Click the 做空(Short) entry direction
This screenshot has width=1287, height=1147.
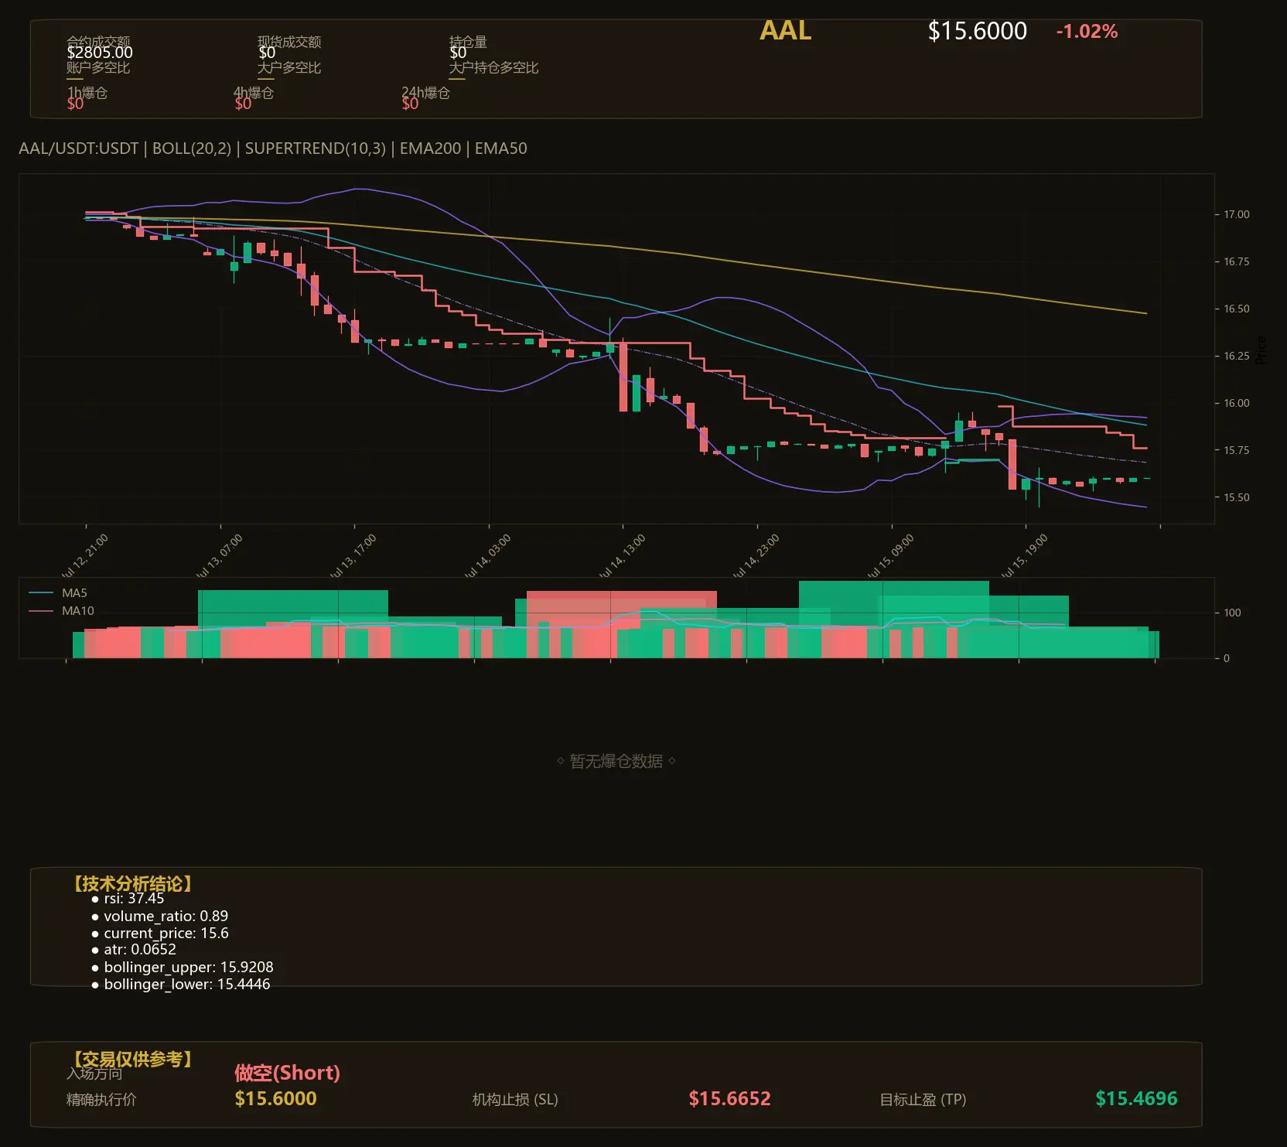287,1073
